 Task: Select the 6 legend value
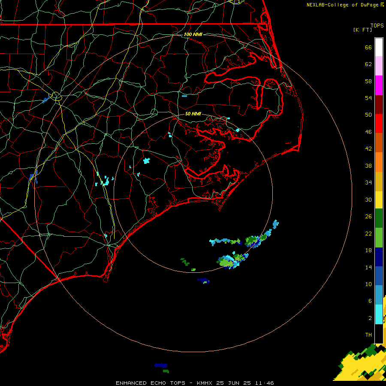pos(370,301)
